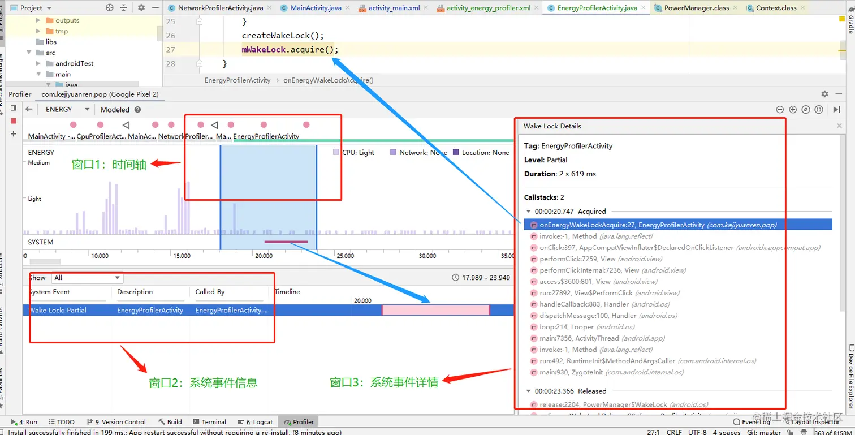Zoom out the profiler timeline
855x435 pixels.
780,110
